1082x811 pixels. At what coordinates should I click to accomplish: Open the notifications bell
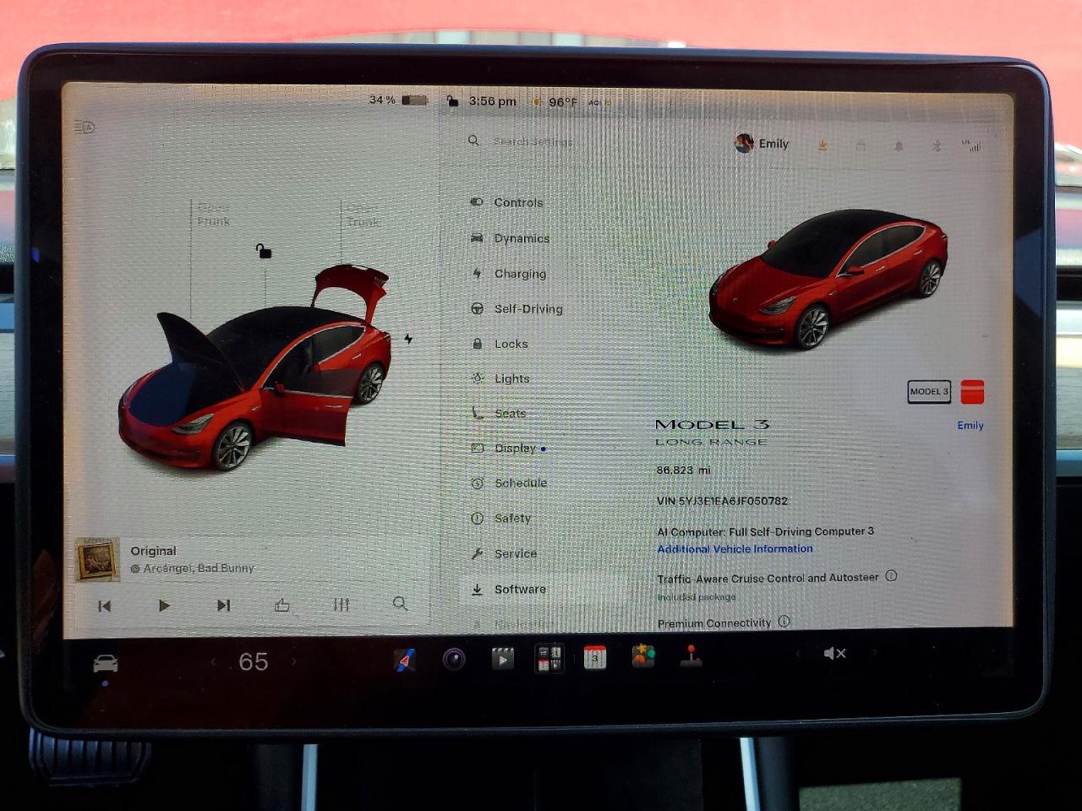click(899, 146)
